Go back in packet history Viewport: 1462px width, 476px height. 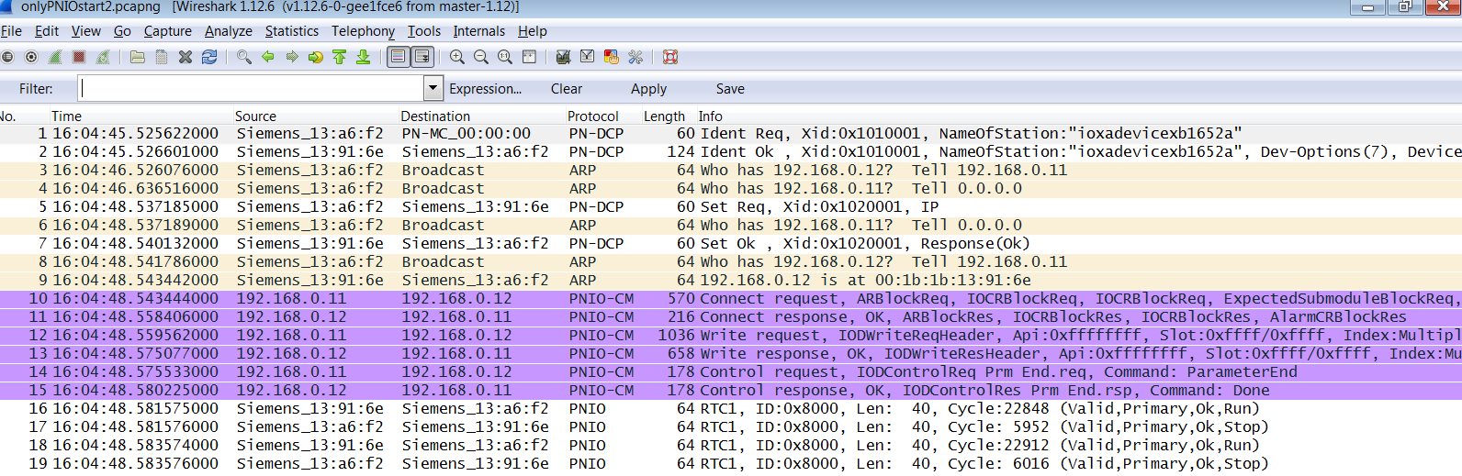tap(268, 57)
